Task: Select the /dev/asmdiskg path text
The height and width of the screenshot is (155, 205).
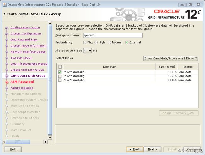Action: pos(74,76)
